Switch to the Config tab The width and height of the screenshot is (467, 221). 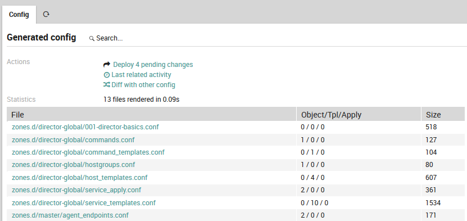19,14
